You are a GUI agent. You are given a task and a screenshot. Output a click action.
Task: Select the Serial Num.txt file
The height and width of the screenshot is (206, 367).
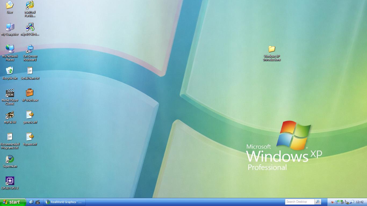click(x=30, y=71)
